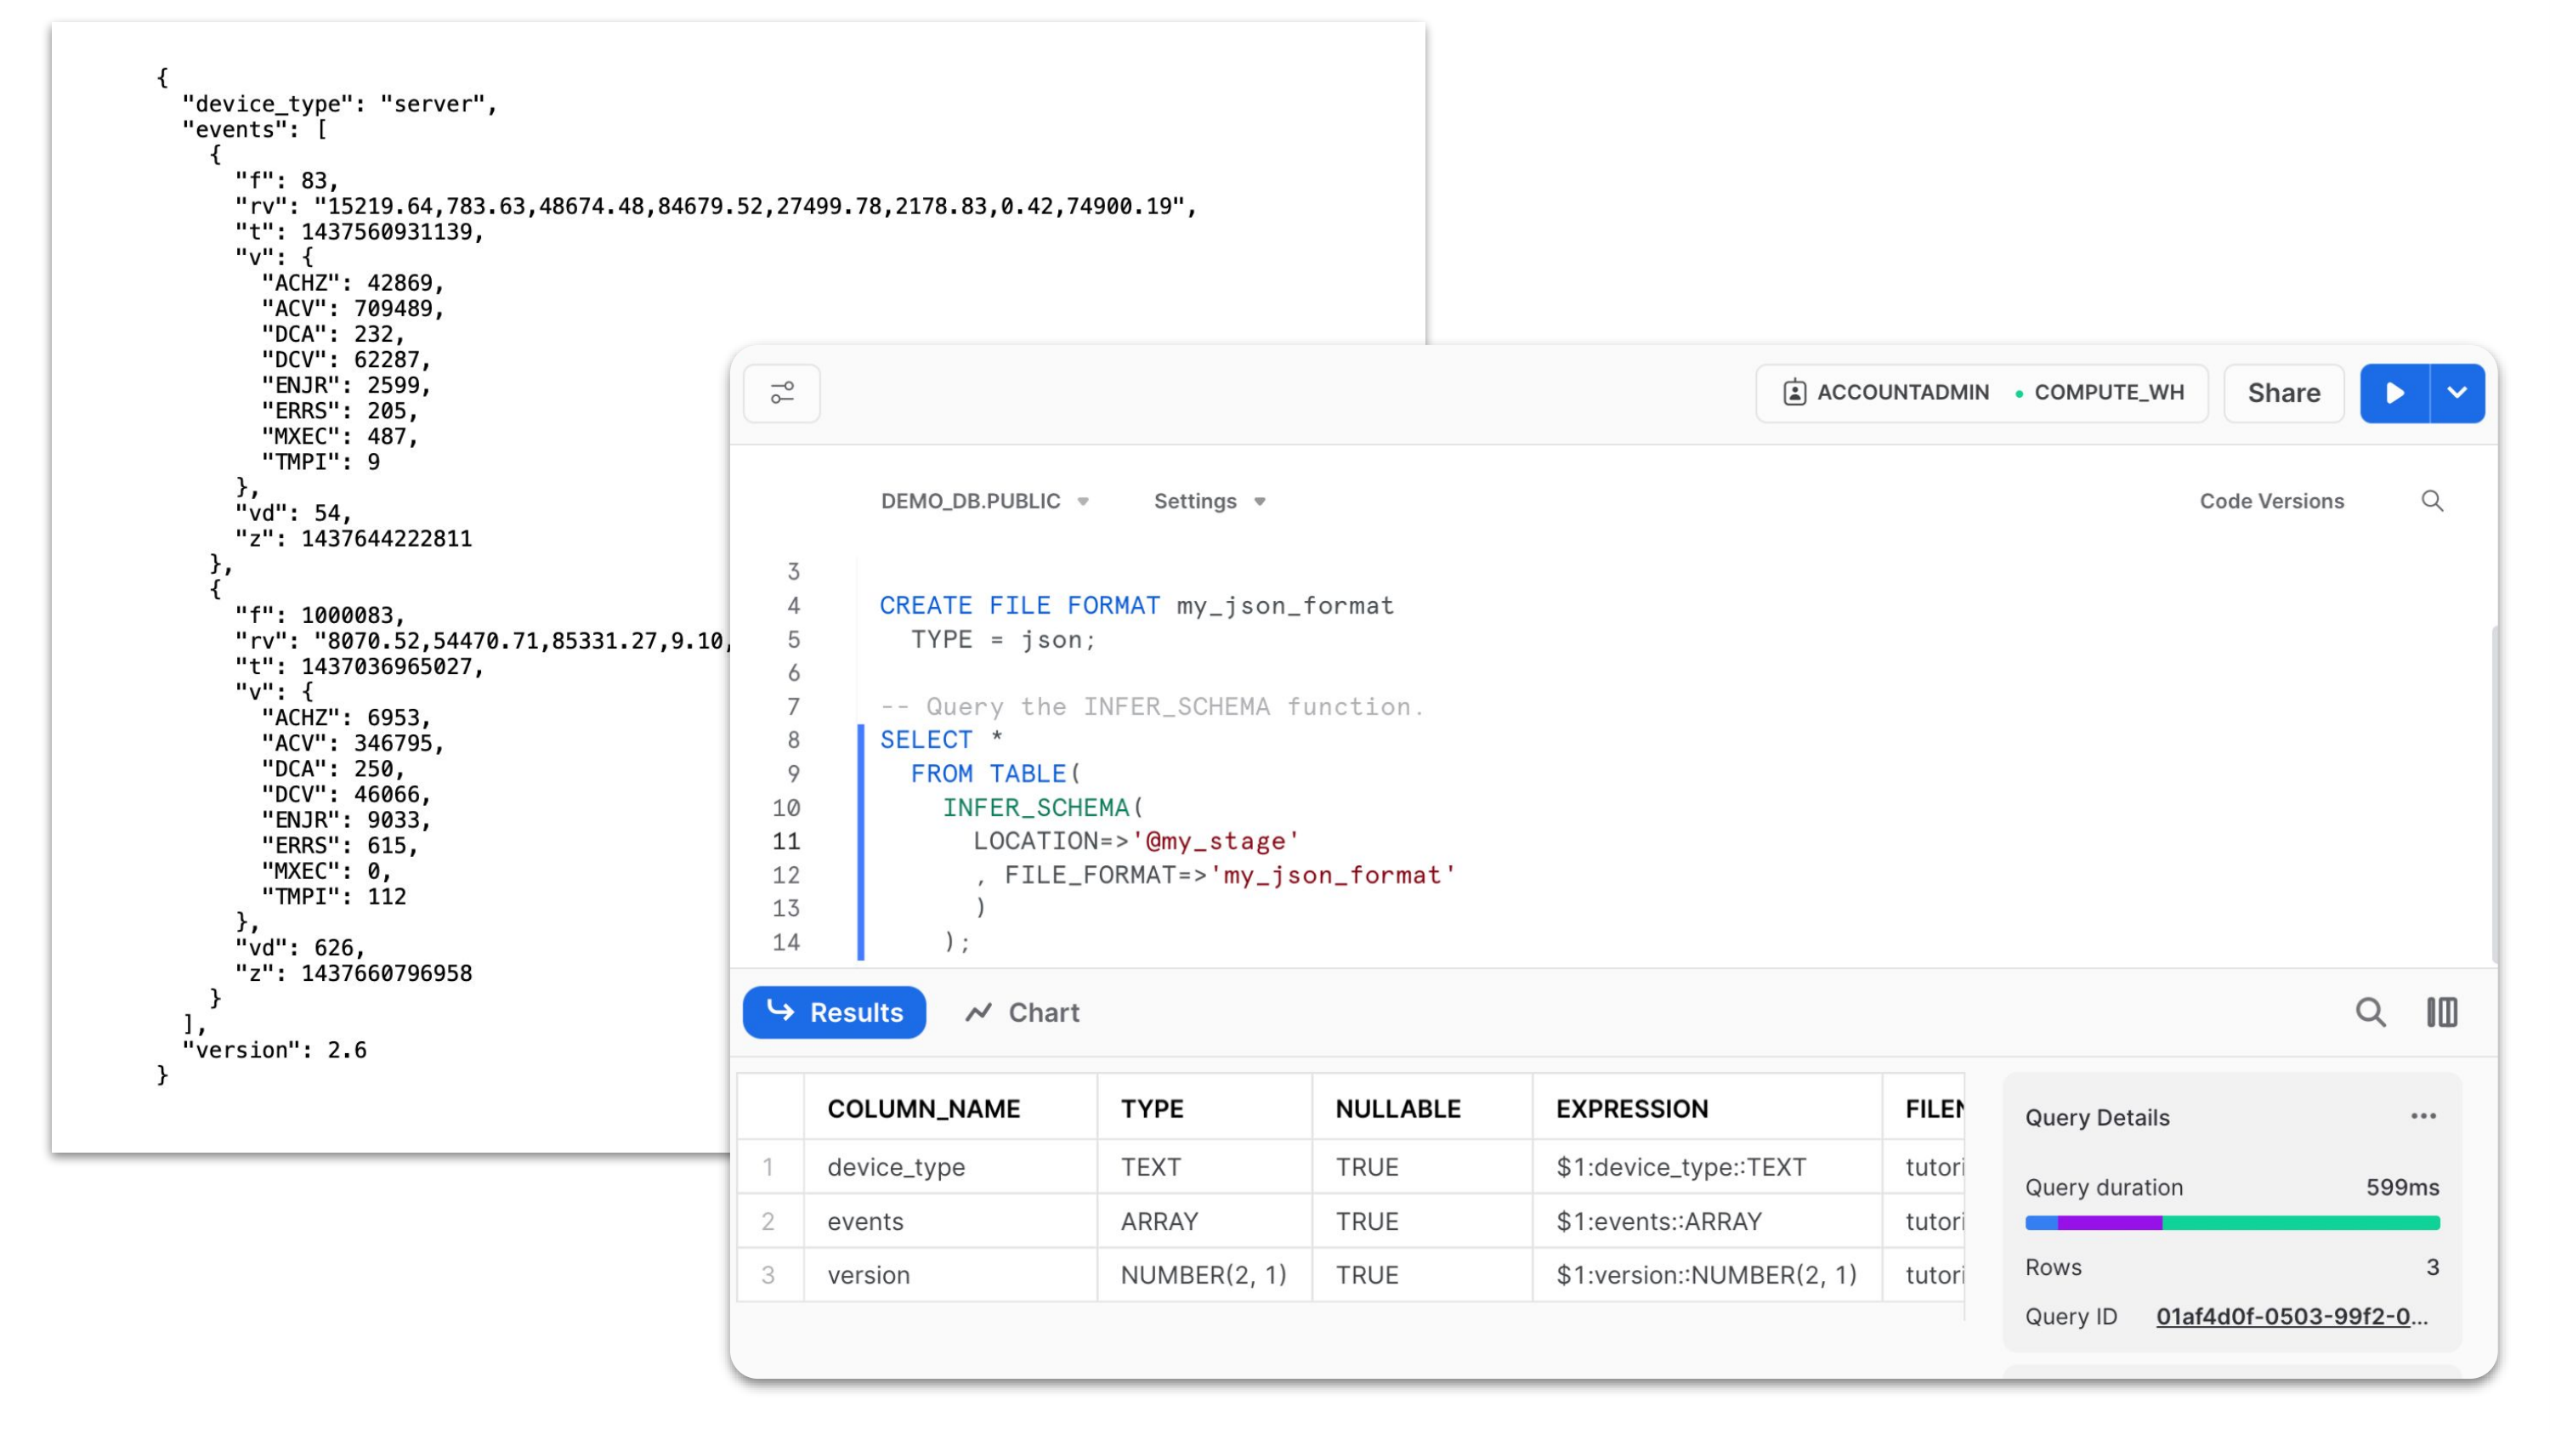Toggle the results column panel icon

2441,1012
